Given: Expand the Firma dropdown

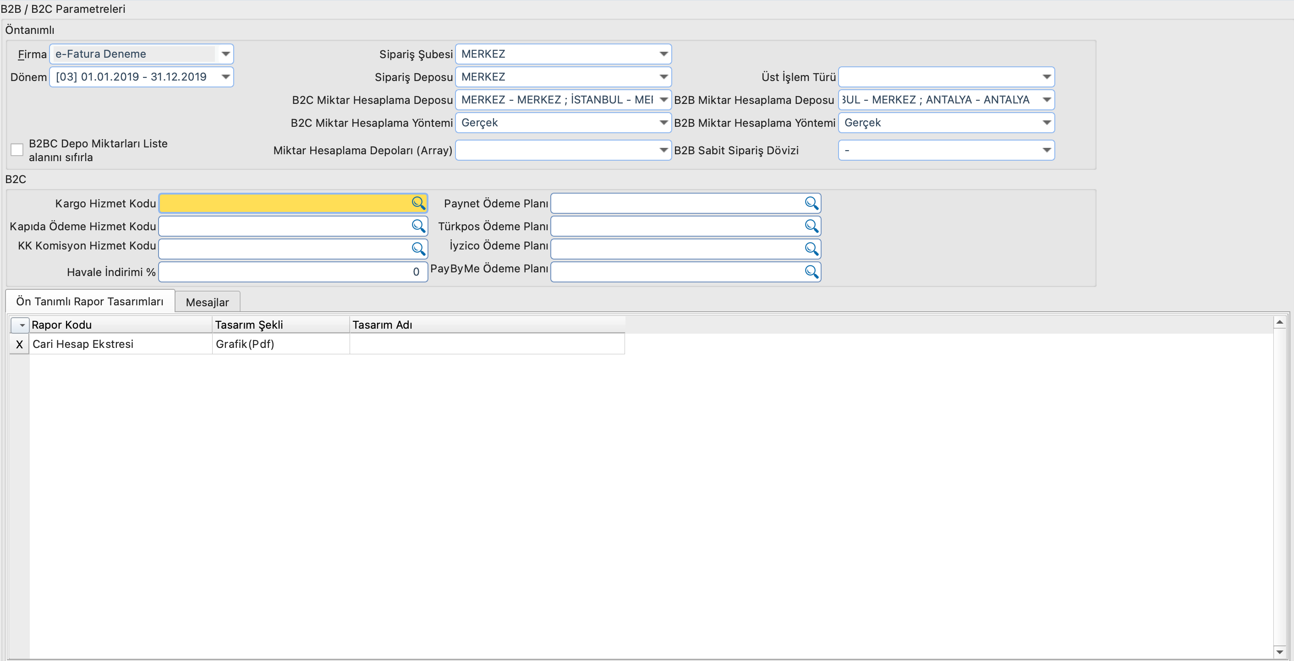Looking at the screenshot, I should [x=225, y=54].
